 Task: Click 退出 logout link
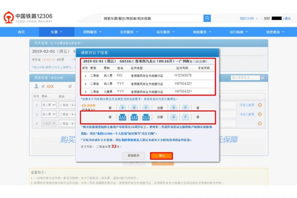(x=287, y=19)
